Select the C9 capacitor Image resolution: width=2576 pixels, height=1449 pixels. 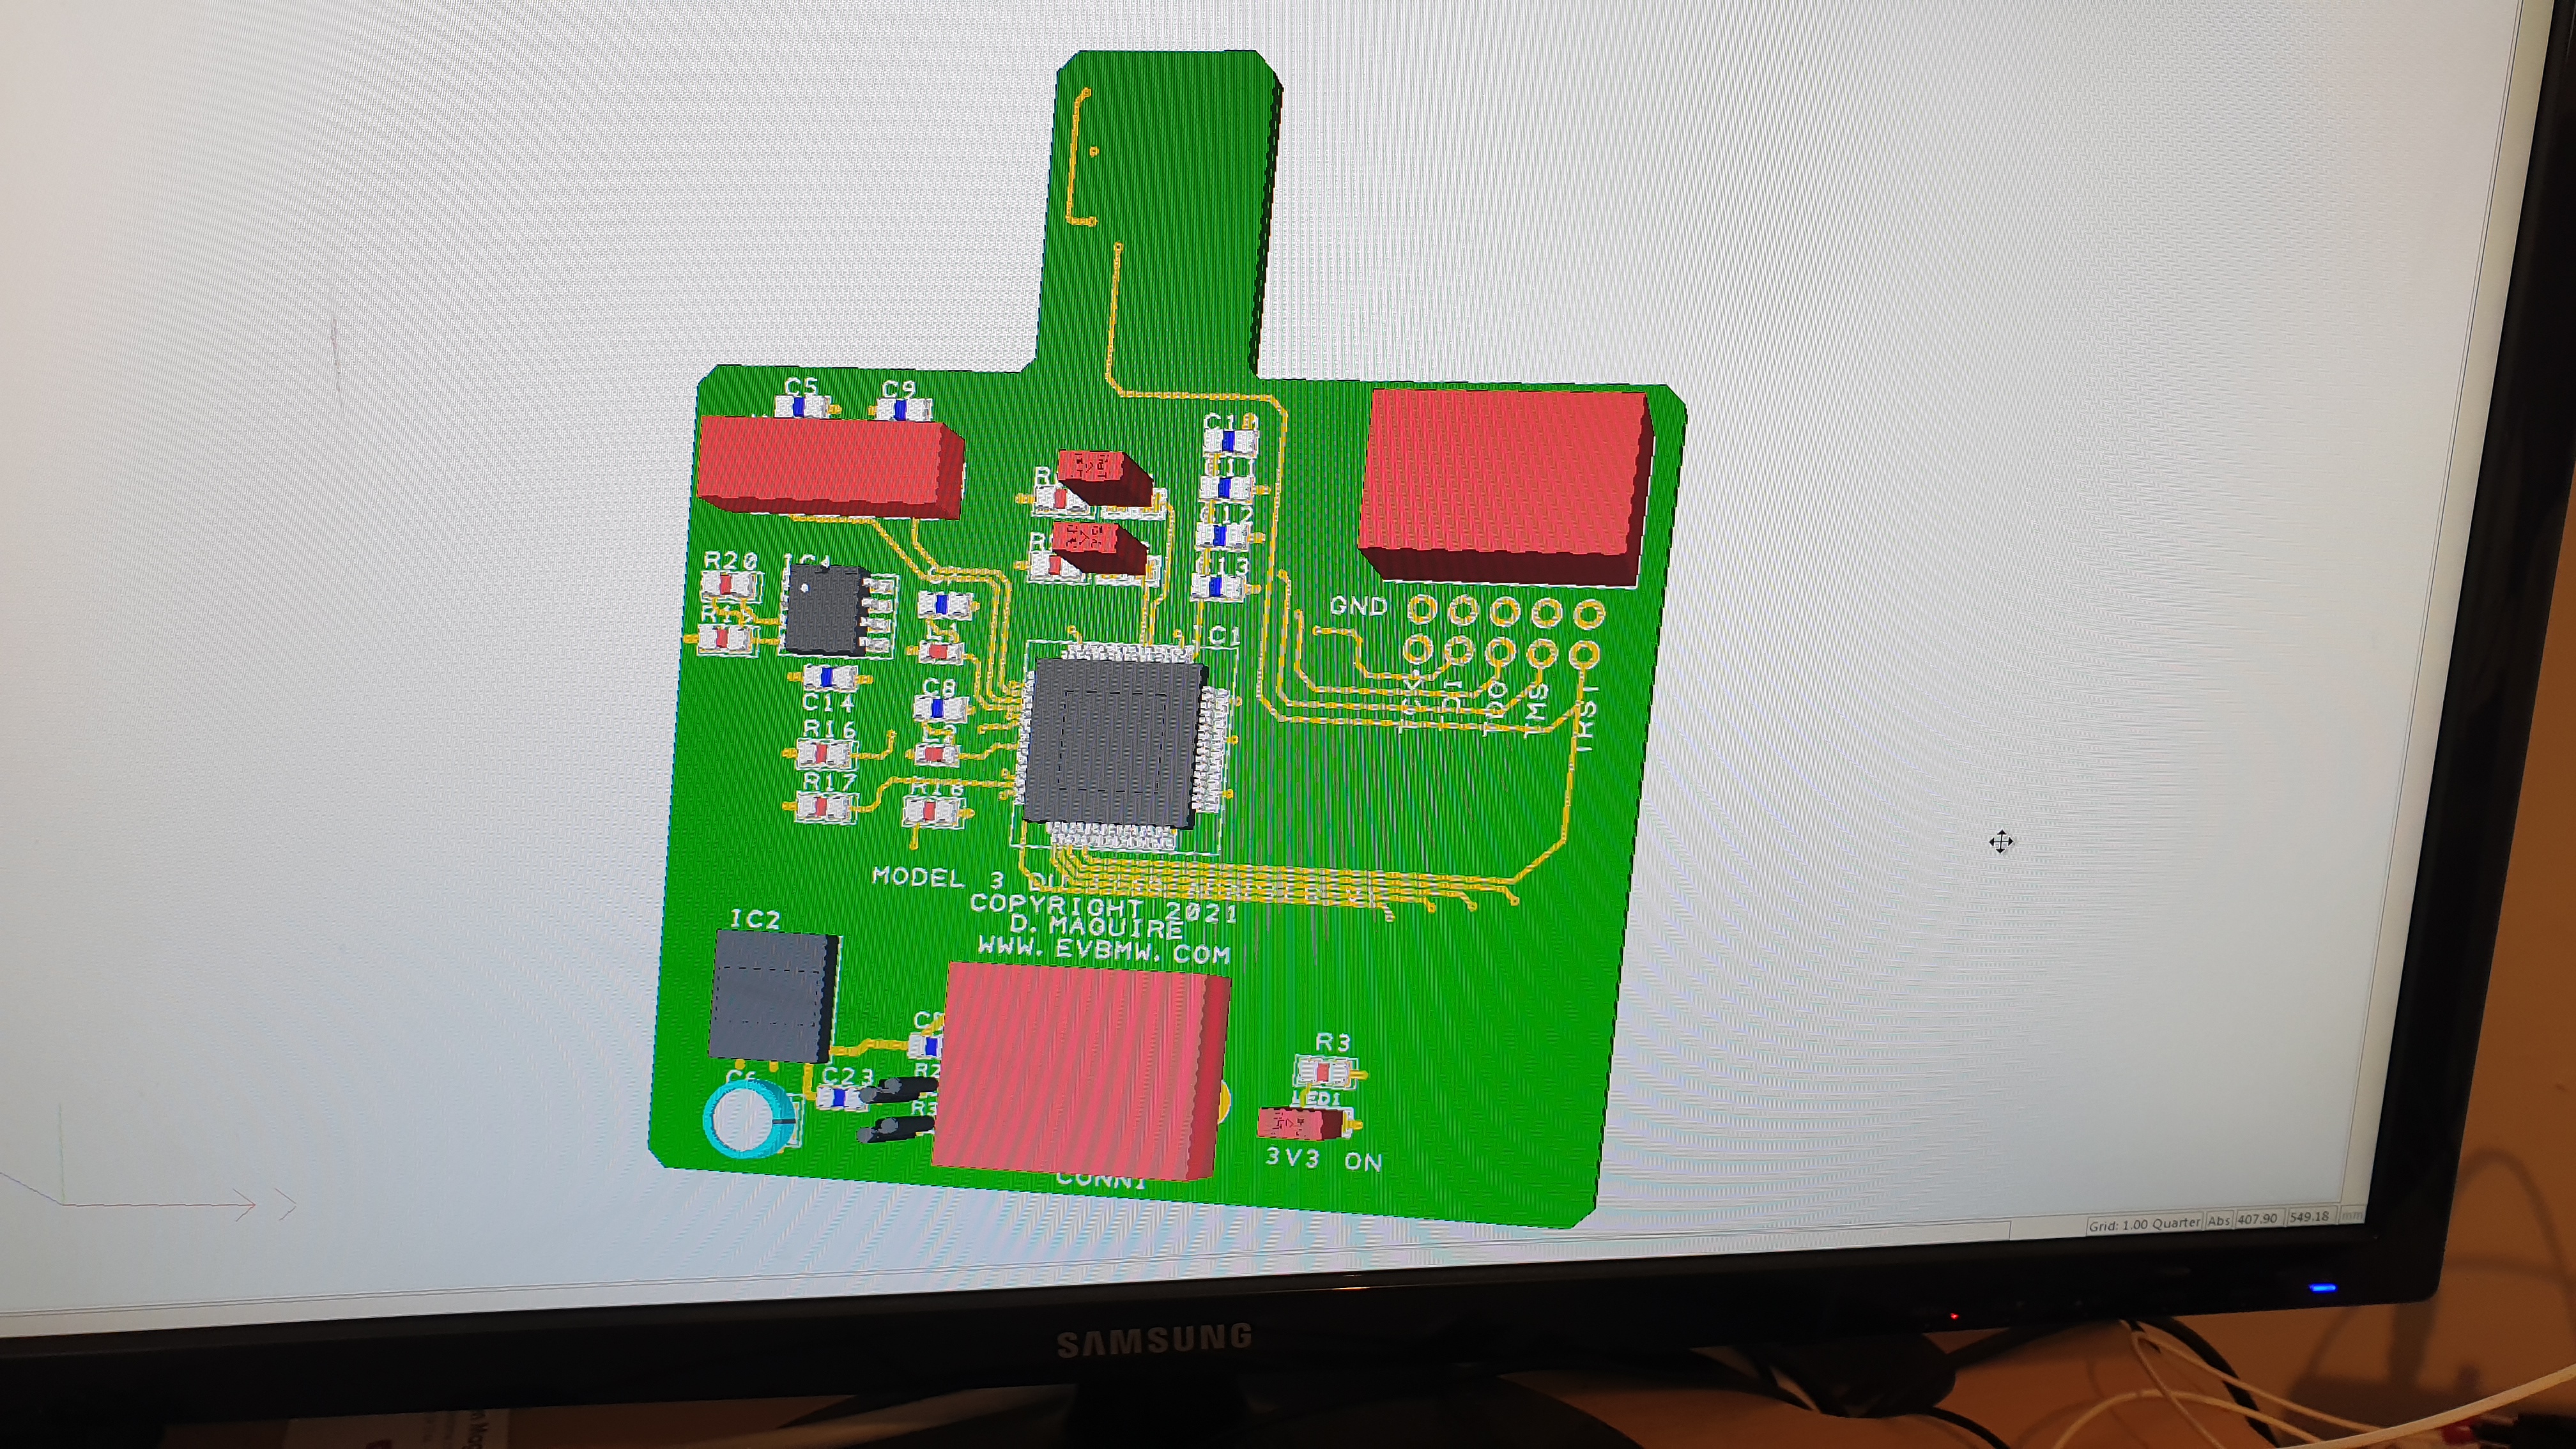point(901,410)
